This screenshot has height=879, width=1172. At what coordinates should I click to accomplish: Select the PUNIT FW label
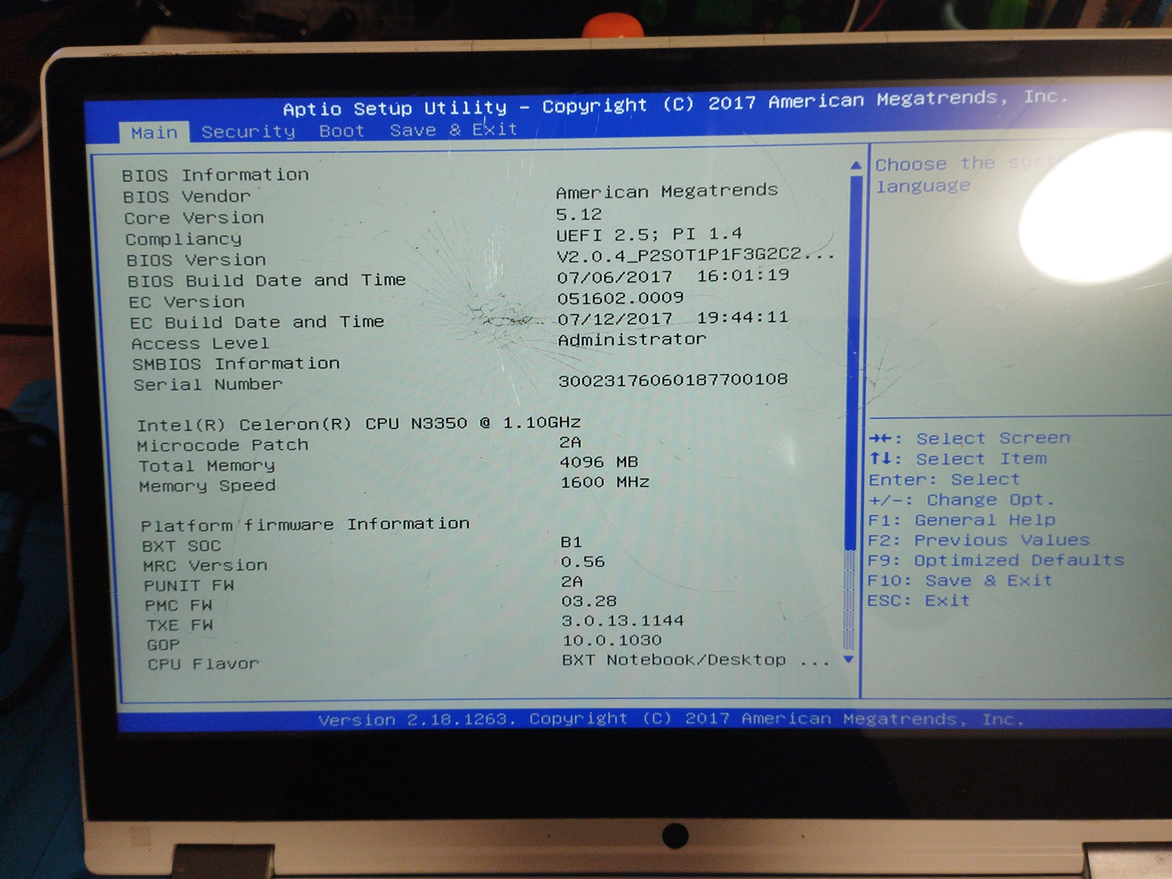189,585
